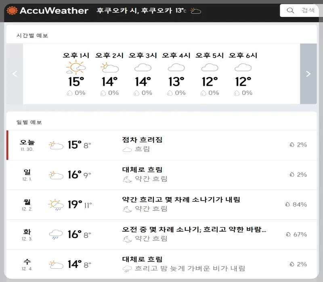Click the 일 12. 1. daytime weather icon
323x282 pixels.
coord(56,175)
